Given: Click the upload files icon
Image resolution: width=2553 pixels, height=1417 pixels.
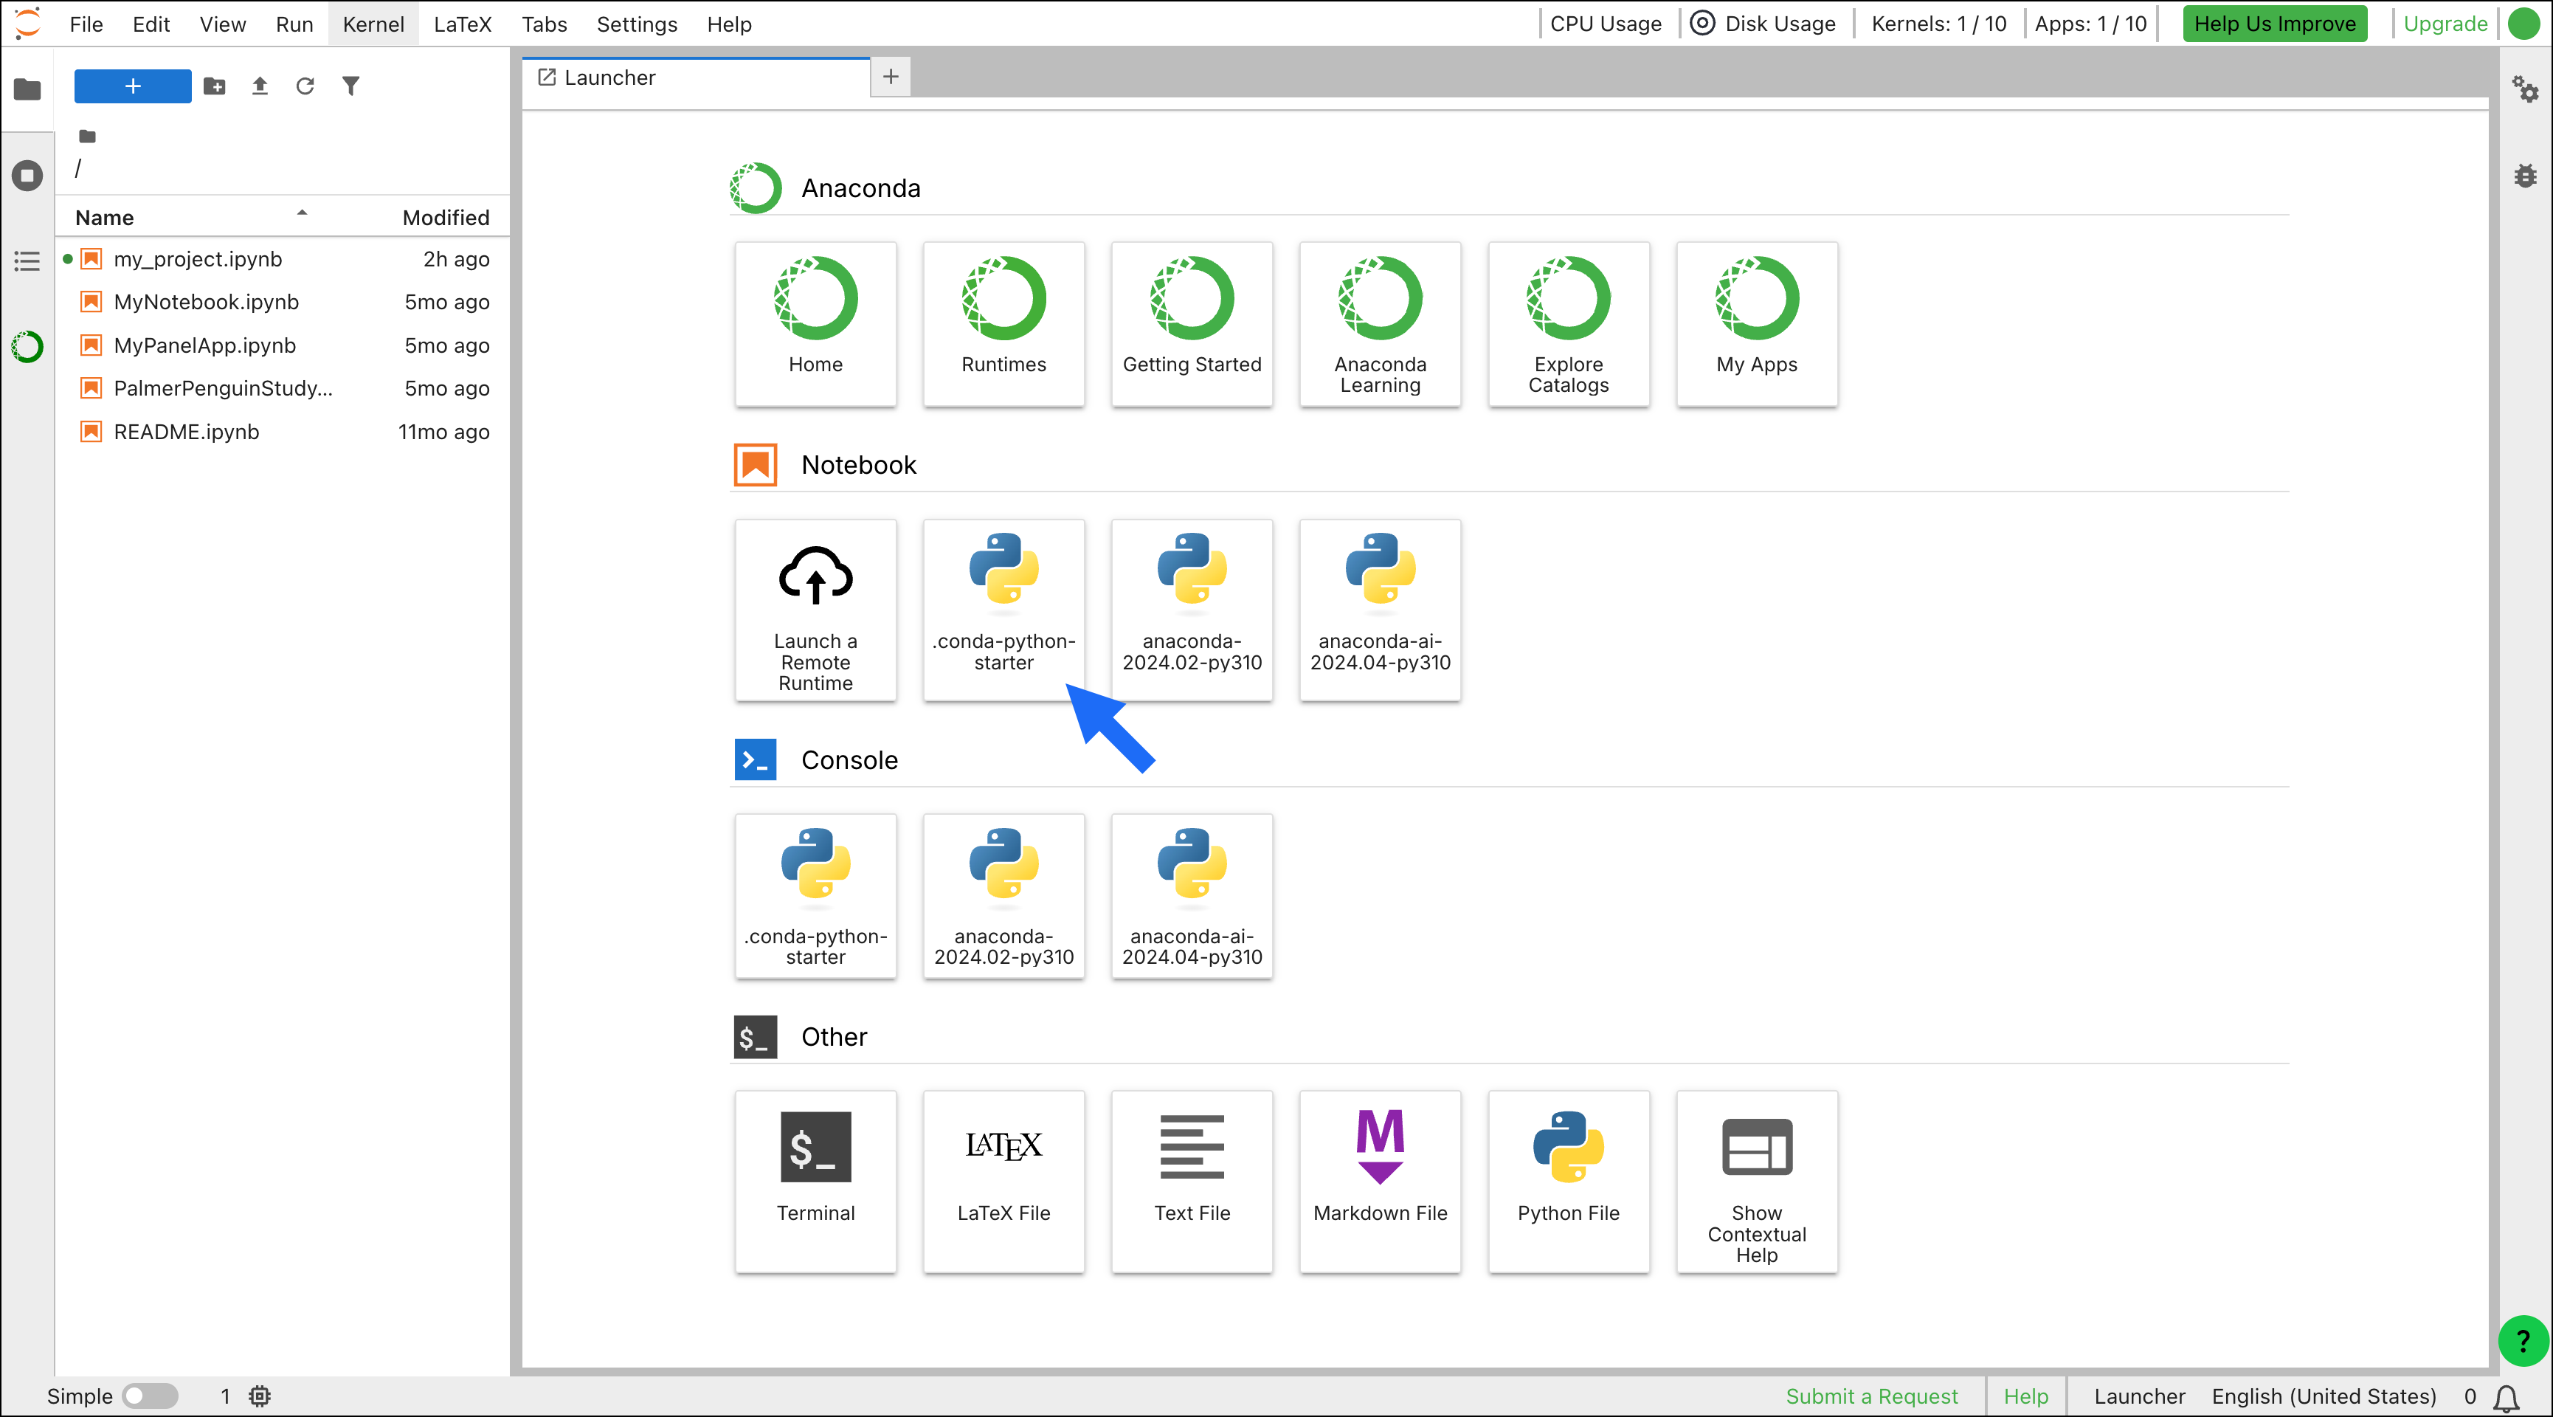Looking at the screenshot, I should tap(260, 86).
